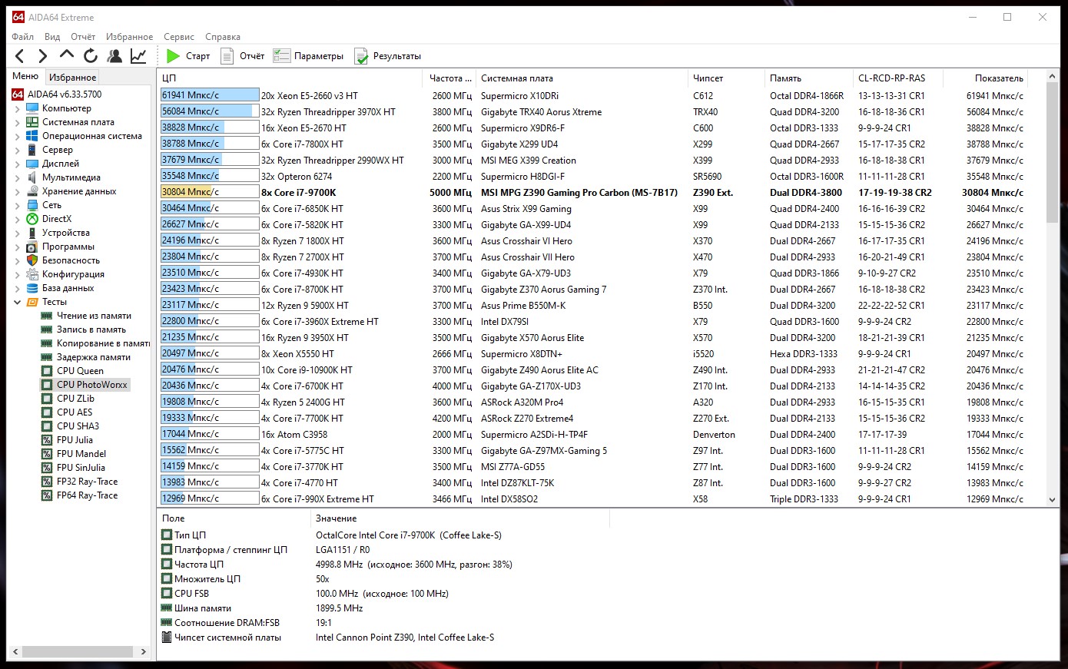
Task: Select the FP64 Ray-Trace test
Action: coord(88,495)
